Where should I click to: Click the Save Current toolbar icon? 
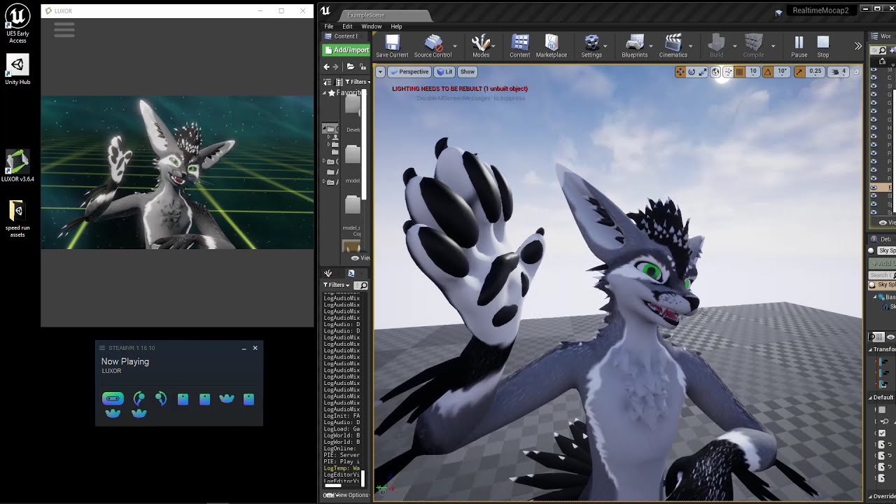[392, 46]
